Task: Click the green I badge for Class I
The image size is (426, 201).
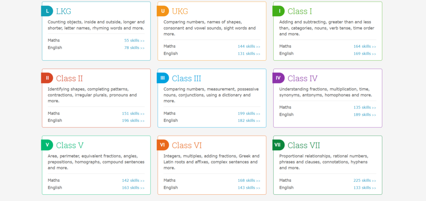Action: (279, 11)
